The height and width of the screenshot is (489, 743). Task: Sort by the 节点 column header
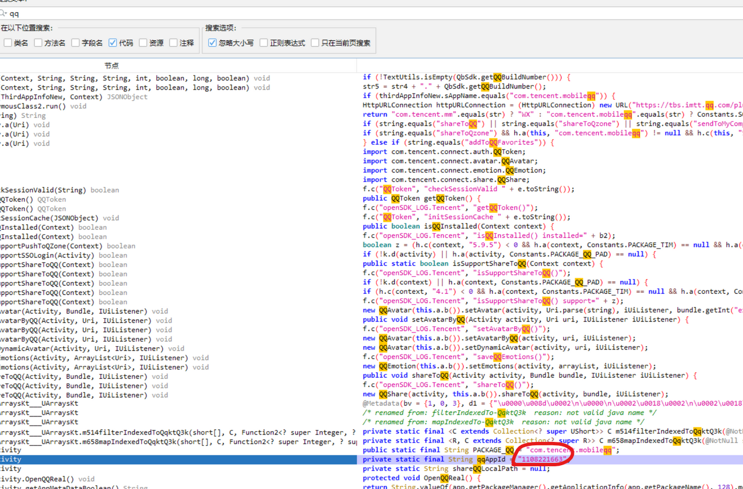[x=112, y=66]
